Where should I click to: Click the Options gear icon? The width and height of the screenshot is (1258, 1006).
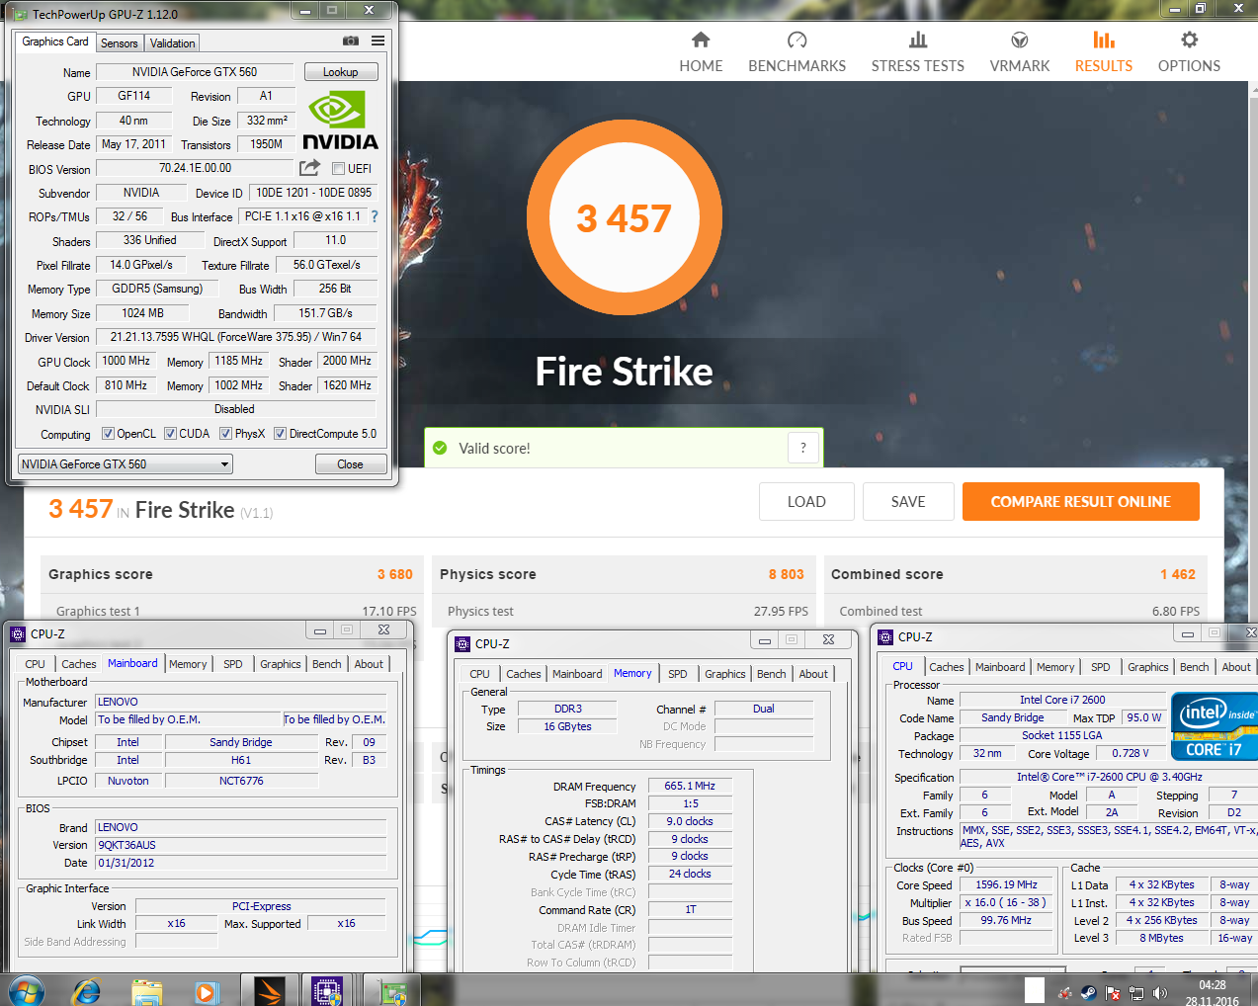coord(1189,40)
